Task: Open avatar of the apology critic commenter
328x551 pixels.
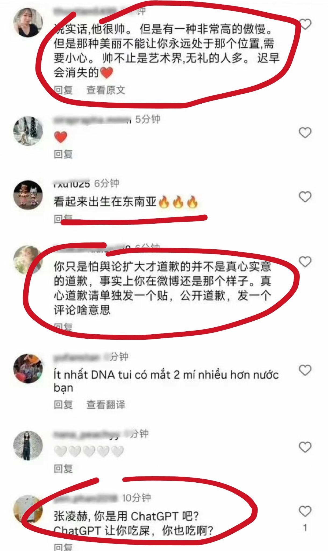Action: [28, 259]
